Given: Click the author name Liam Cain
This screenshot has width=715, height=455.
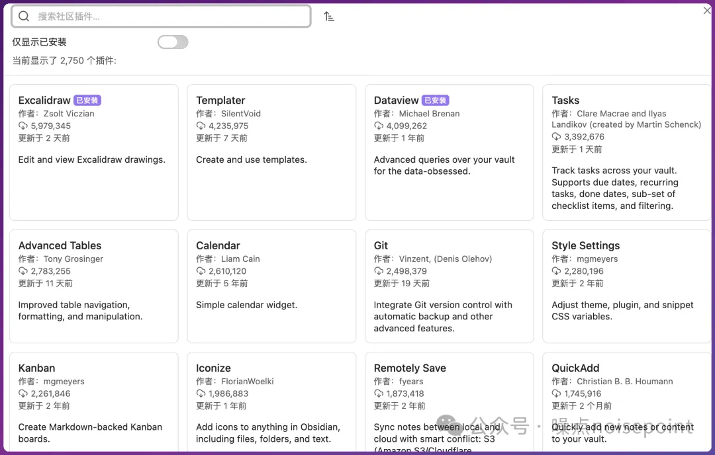Looking at the screenshot, I should 240,259.
